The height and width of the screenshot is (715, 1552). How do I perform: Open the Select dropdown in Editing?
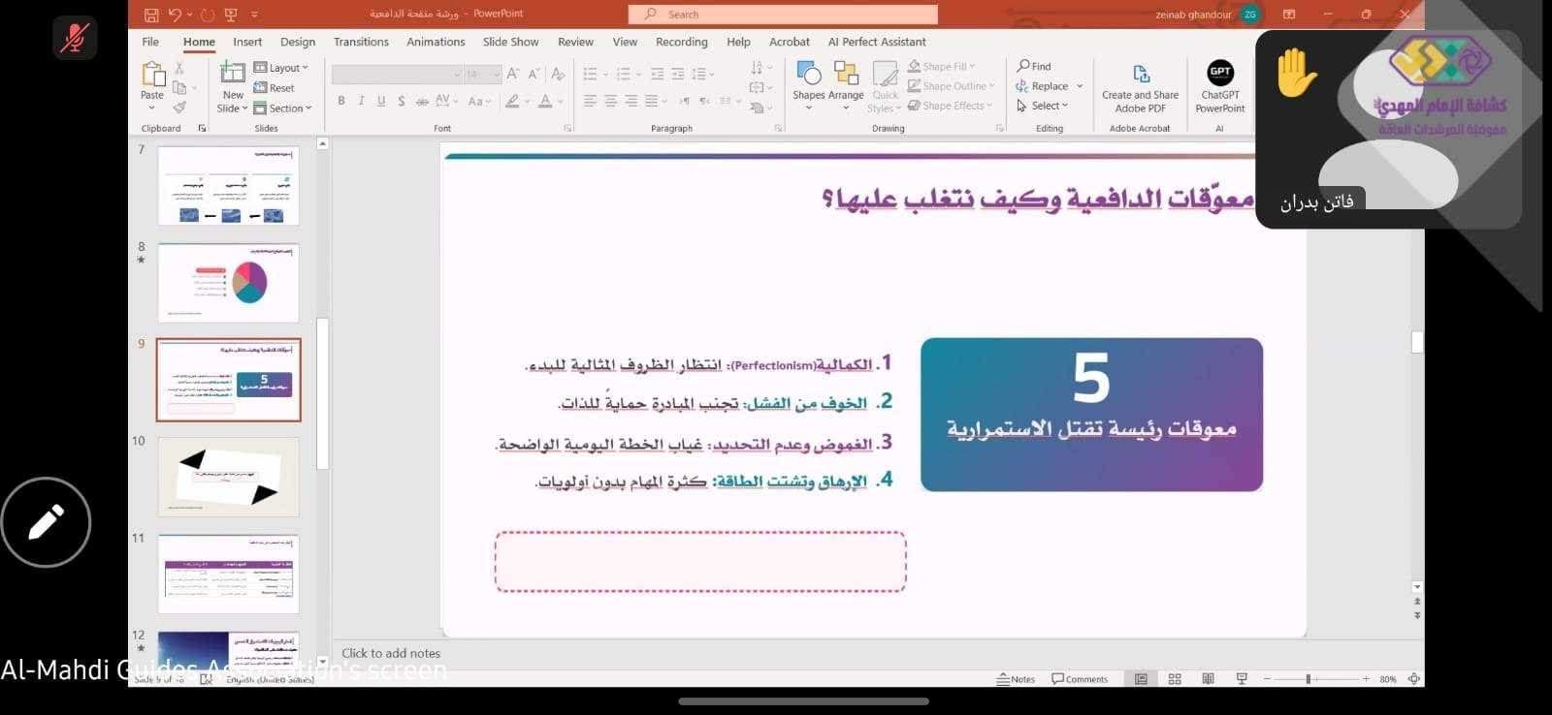(x=1042, y=106)
